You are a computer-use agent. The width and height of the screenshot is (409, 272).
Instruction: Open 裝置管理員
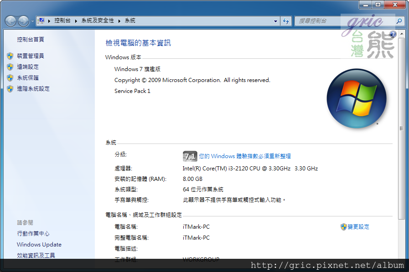pyautogui.click(x=31, y=56)
